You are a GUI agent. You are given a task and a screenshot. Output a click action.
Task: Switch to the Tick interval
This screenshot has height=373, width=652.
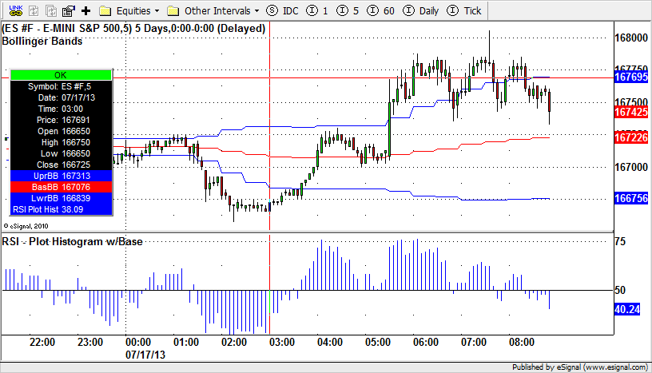pos(463,11)
